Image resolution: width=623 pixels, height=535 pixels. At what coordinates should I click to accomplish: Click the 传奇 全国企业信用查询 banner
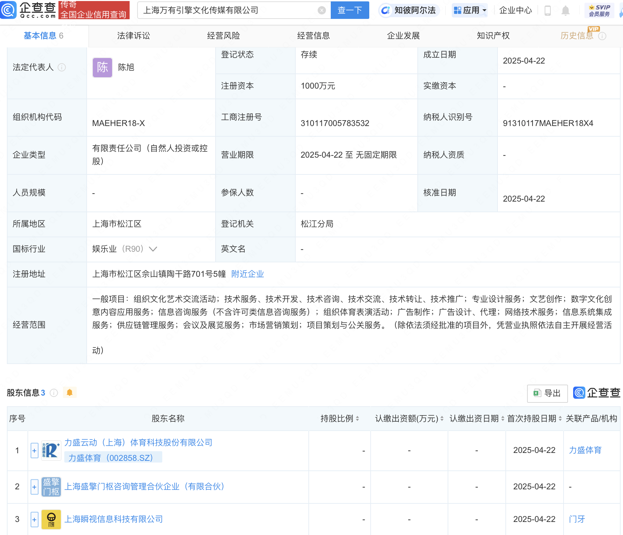94,10
